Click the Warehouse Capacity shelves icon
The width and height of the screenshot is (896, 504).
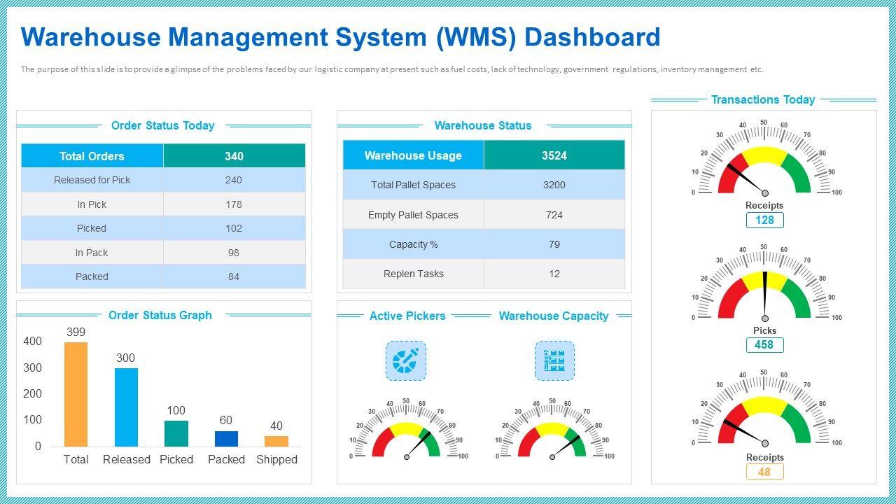click(554, 361)
